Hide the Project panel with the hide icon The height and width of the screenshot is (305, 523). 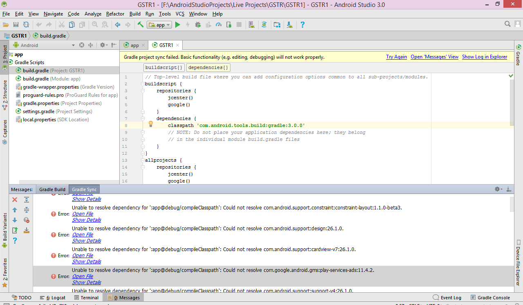[x=114, y=45]
